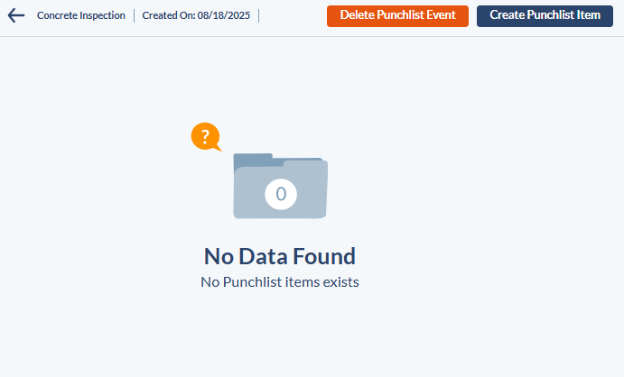This screenshot has width=624, height=377.
Task: Click separator between title and created date
Action: point(135,16)
